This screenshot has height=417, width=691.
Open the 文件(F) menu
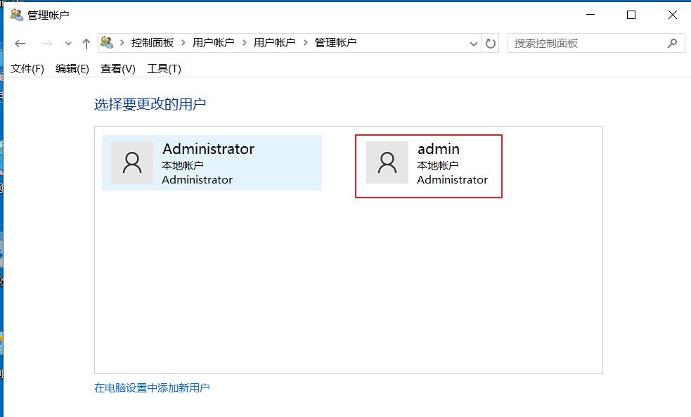[x=27, y=68]
